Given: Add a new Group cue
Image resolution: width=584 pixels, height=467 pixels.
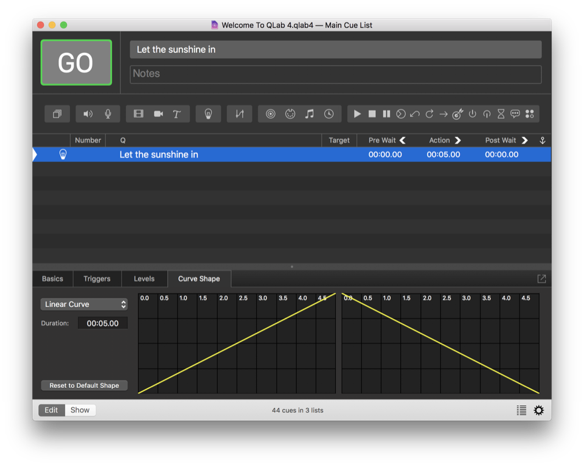Looking at the screenshot, I should pyautogui.click(x=57, y=114).
